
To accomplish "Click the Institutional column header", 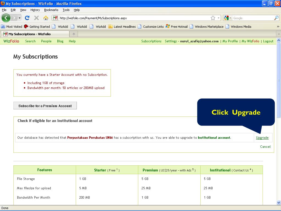I will click(x=231, y=170).
